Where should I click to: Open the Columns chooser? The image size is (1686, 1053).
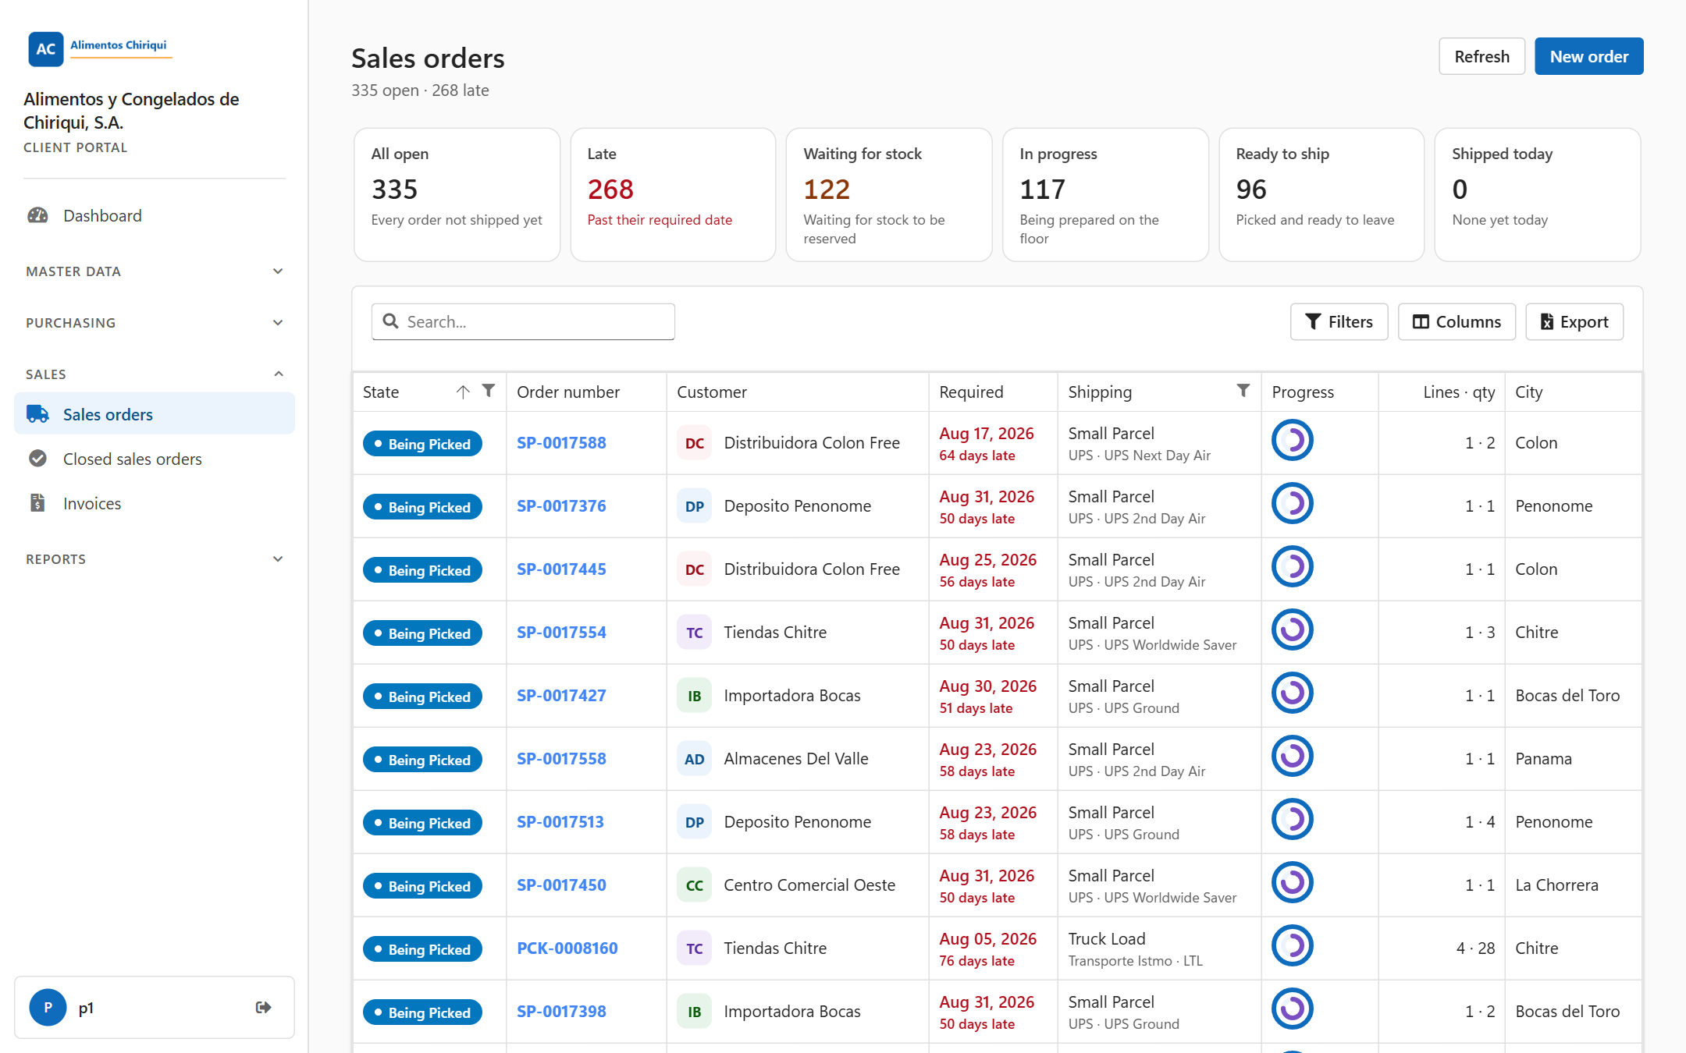pyautogui.click(x=1457, y=321)
